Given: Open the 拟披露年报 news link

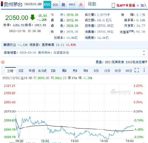Looking at the screenshot, I should tap(61, 53).
